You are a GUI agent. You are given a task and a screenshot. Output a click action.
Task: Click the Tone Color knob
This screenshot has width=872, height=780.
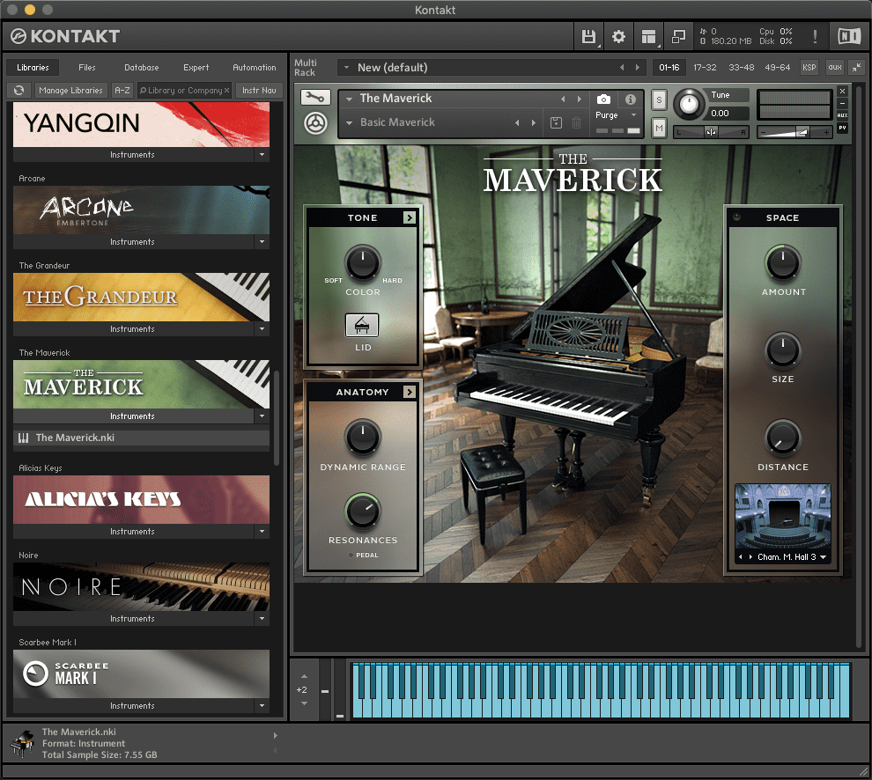[x=362, y=262]
